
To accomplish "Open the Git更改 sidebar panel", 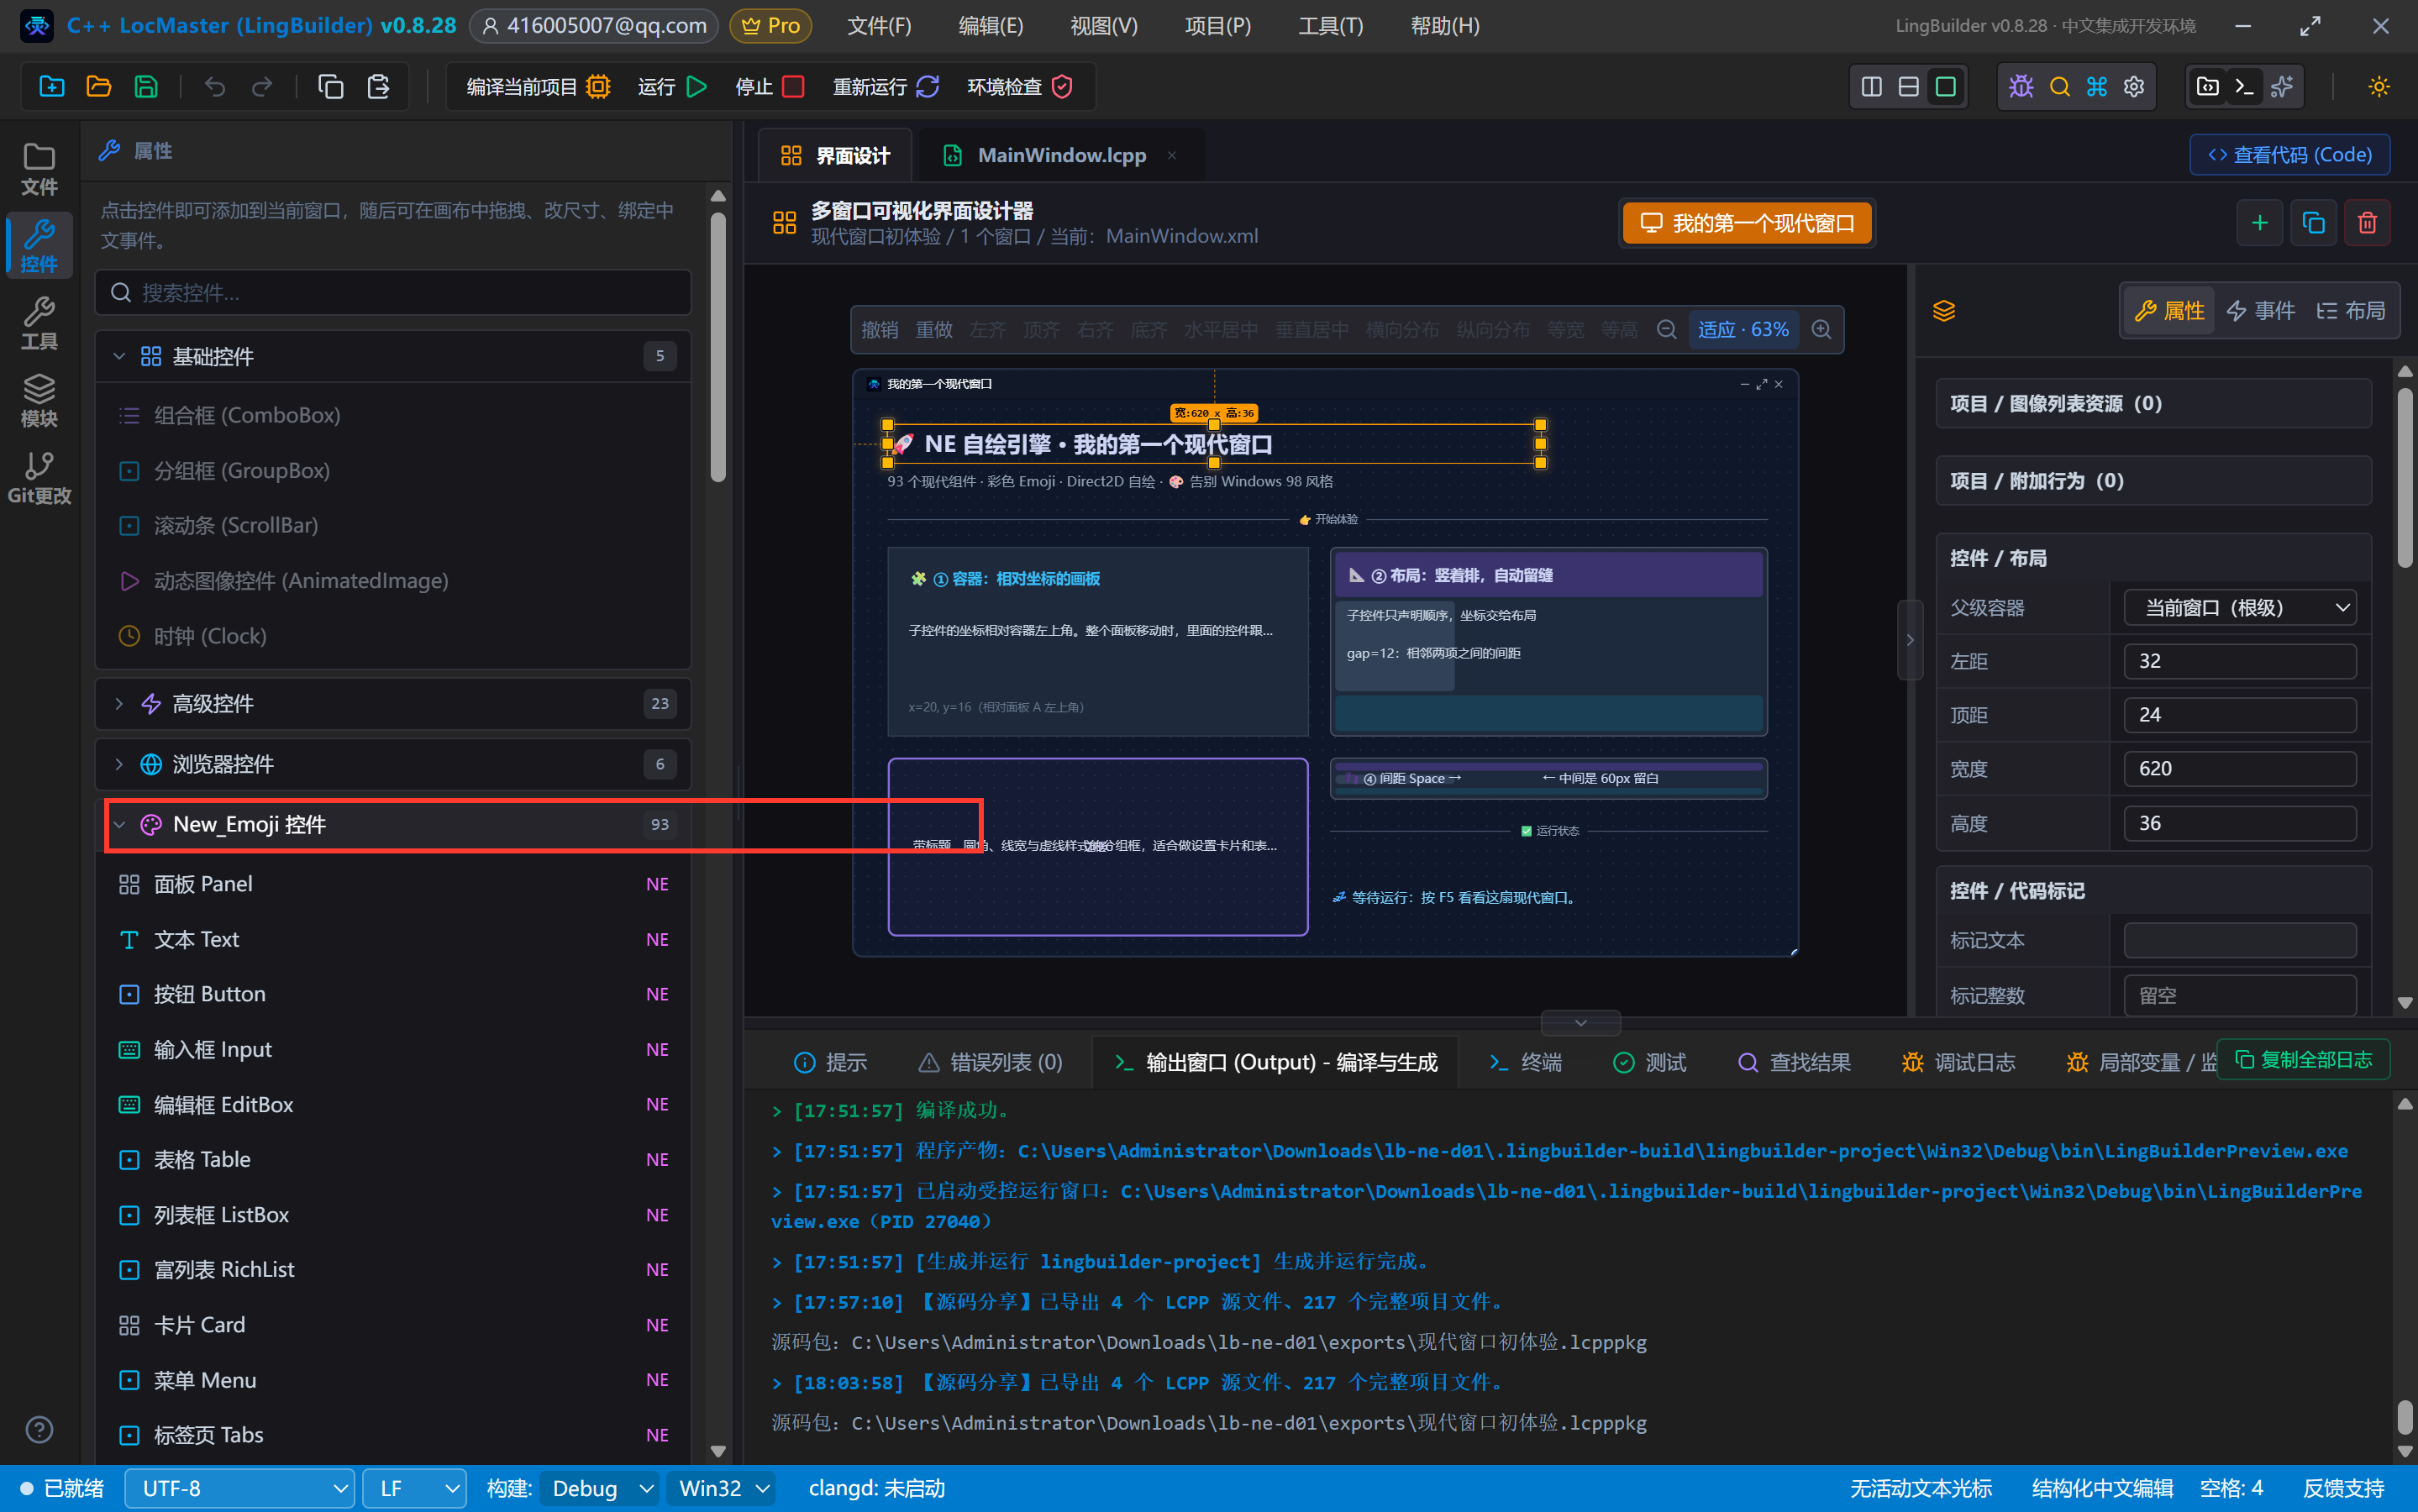I will coord(39,477).
